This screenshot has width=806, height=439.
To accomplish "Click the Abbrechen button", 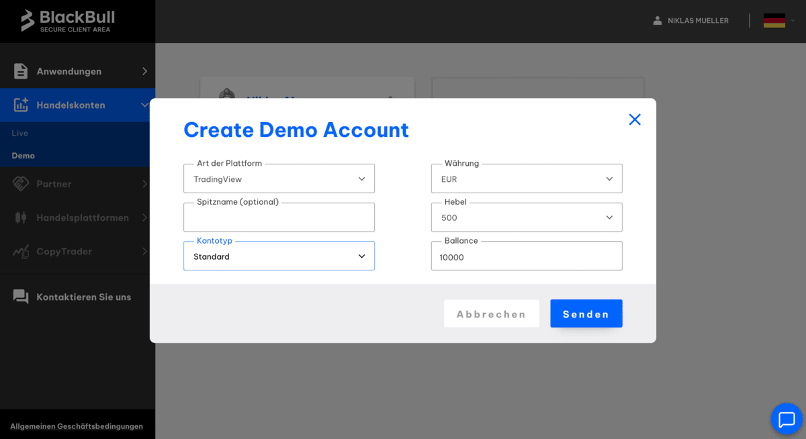I will (x=492, y=313).
